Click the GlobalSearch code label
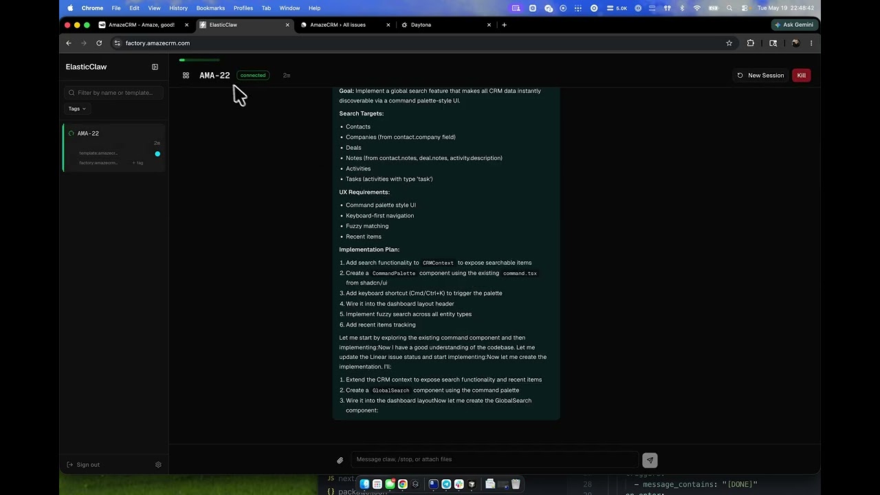This screenshot has height=495, width=880. [x=390, y=390]
